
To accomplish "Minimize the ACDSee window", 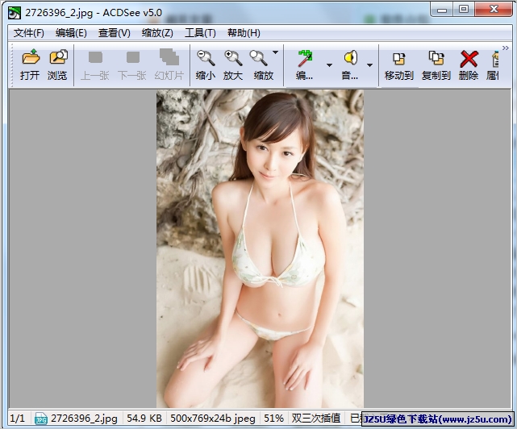I will [441, 10].
